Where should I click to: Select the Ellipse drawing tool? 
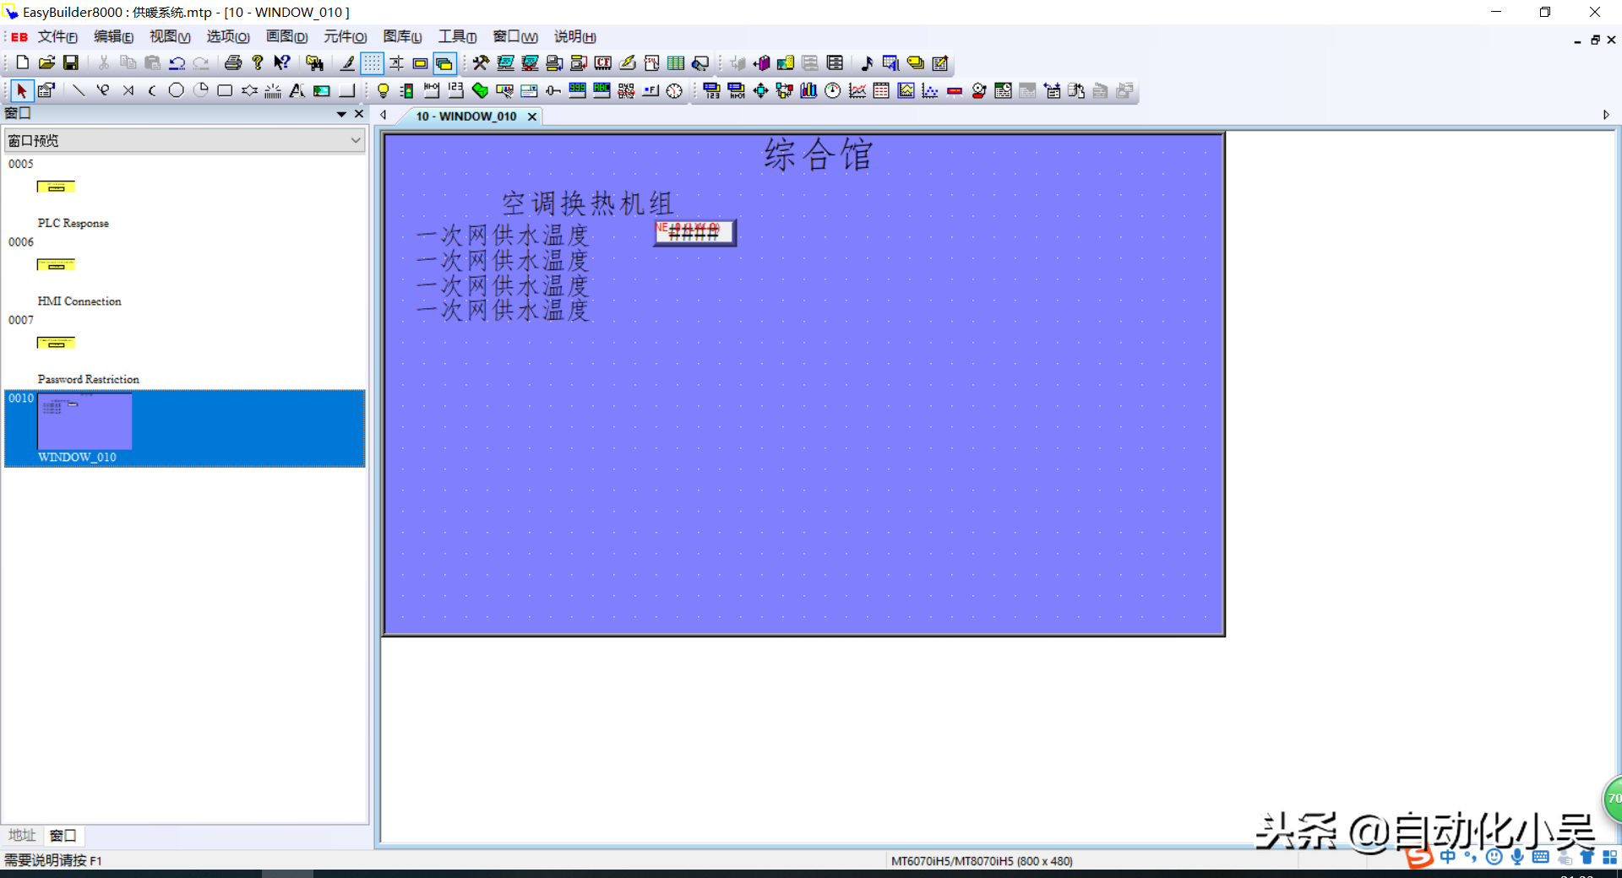(176, 90)
